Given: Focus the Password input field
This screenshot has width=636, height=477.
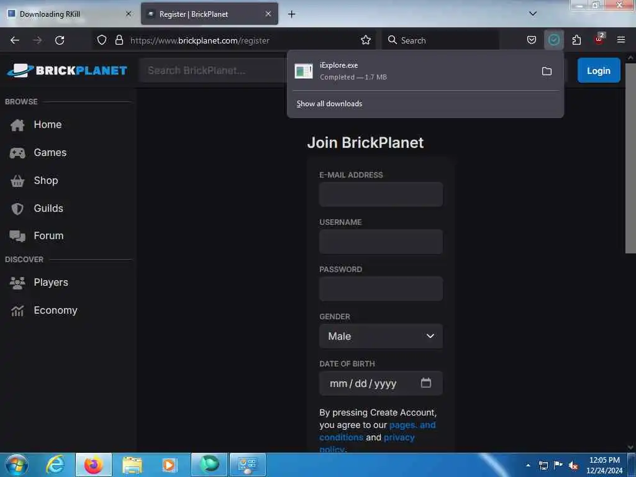Looking at the screenshot, I should pyautogui.click(x=381, y=288).
